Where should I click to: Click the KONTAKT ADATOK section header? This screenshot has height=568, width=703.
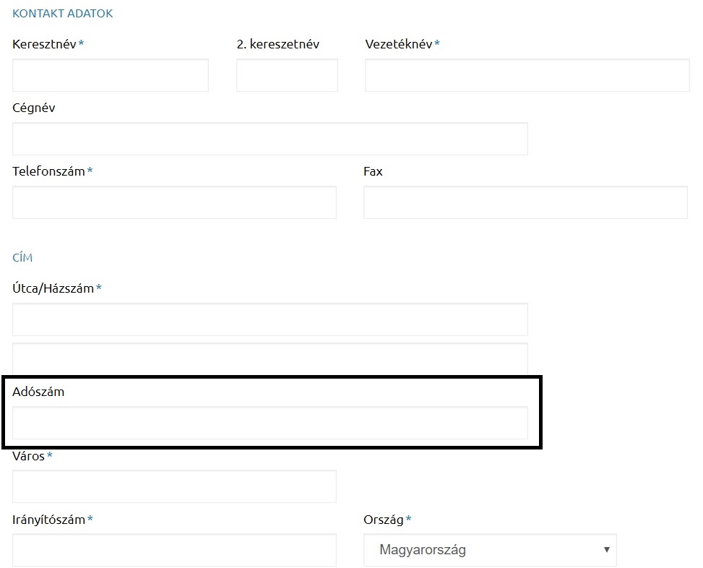point(61,13)
